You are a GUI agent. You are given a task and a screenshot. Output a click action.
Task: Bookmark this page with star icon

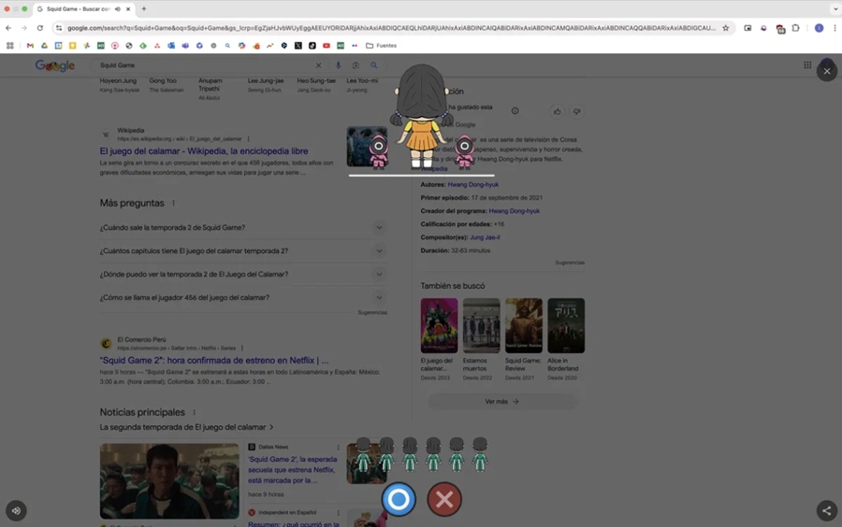click(725, 28)
